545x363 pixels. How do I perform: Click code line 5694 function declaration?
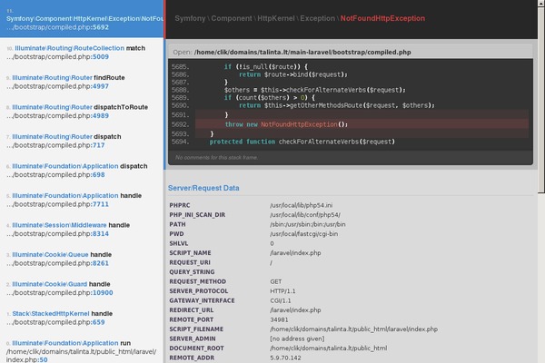pos(302,142)
